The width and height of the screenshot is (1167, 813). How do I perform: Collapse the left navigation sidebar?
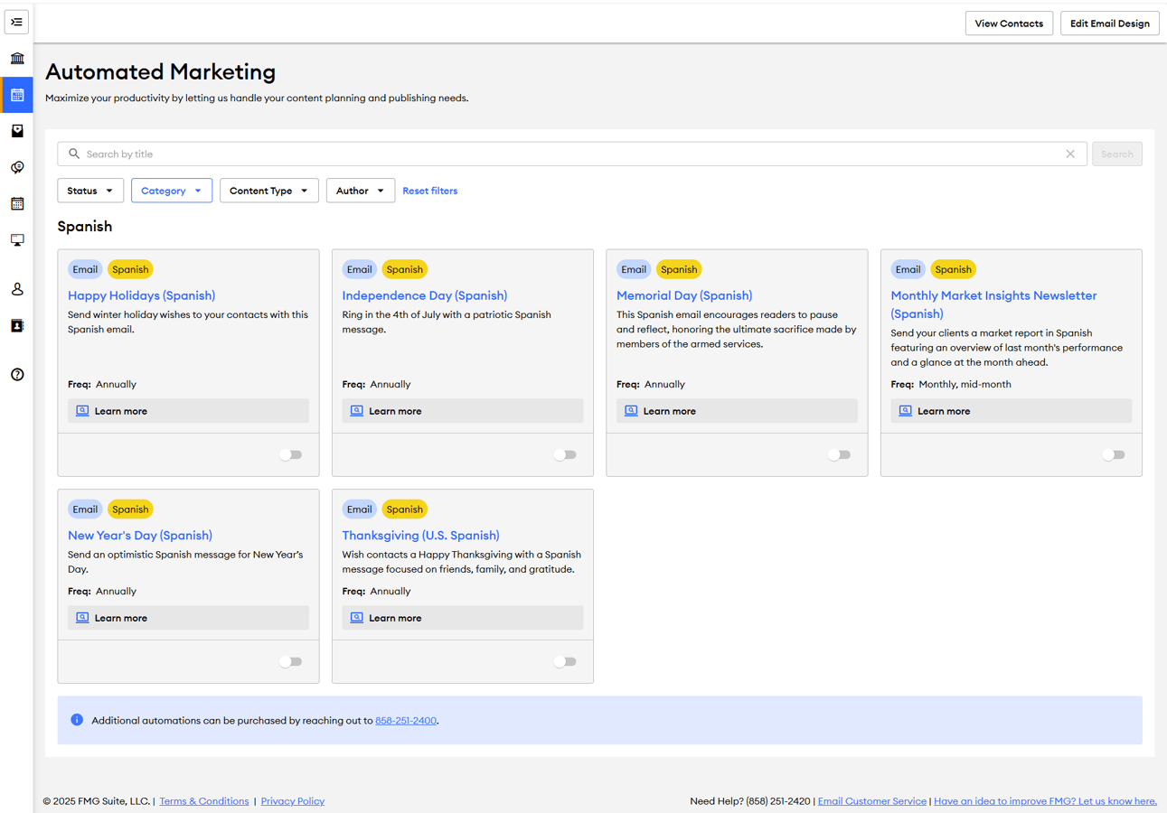pyautogui.click(x=16, y=22)
